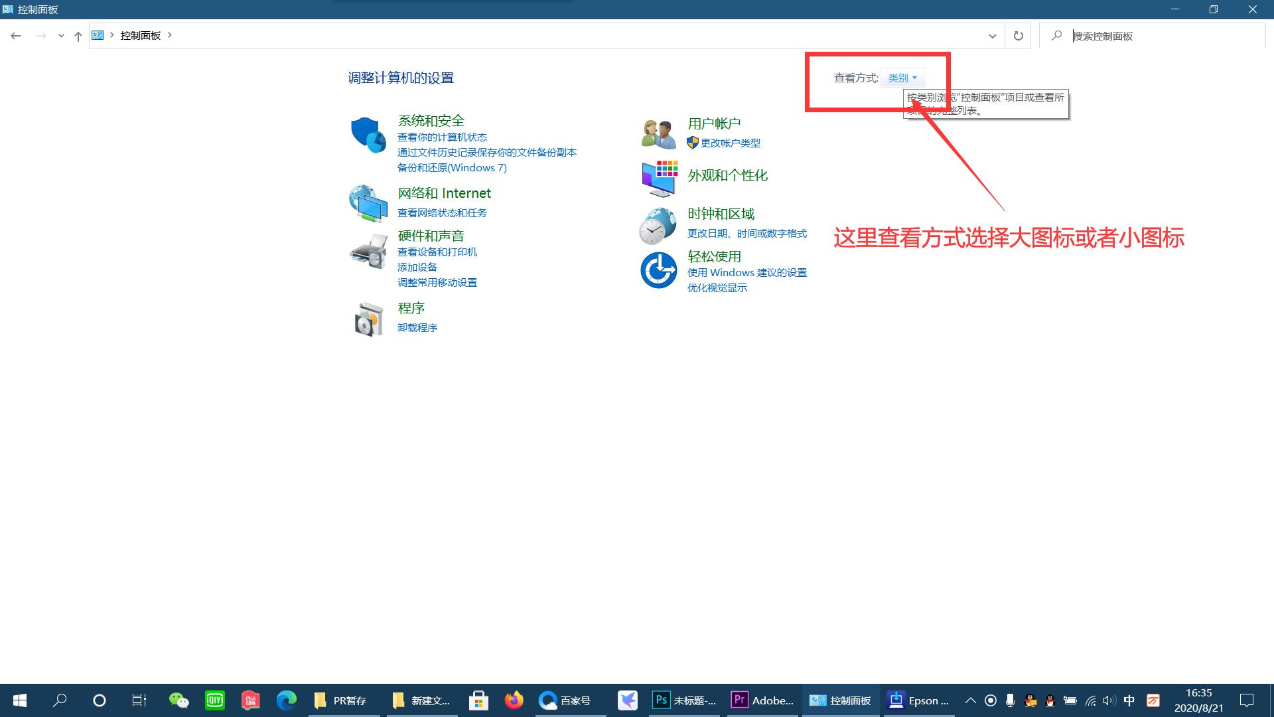Open 硬件和声音 printer icon
The image size is (1274, 717).
[369, 251]
